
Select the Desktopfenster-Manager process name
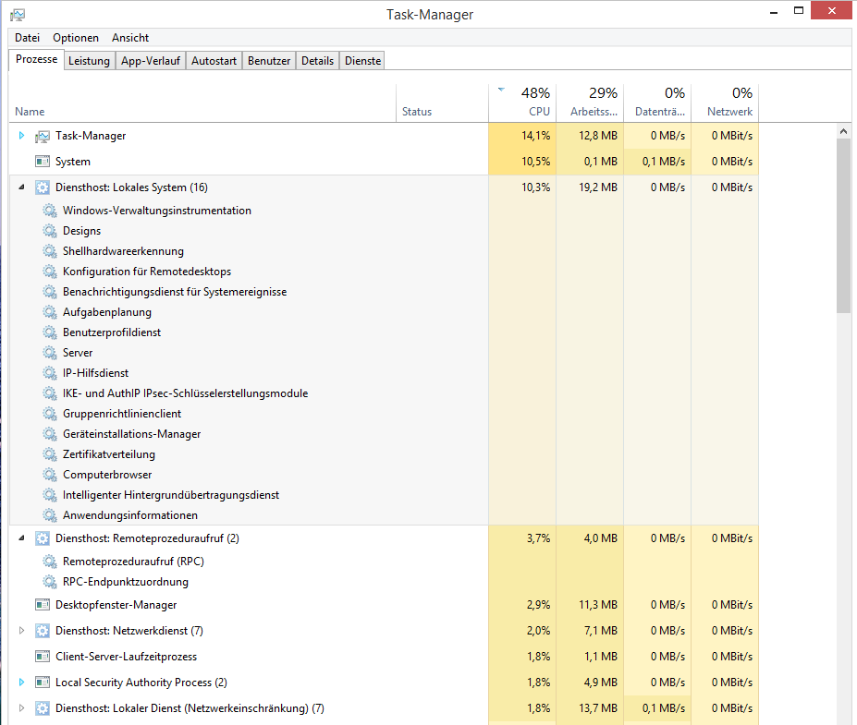click(116, 605)
